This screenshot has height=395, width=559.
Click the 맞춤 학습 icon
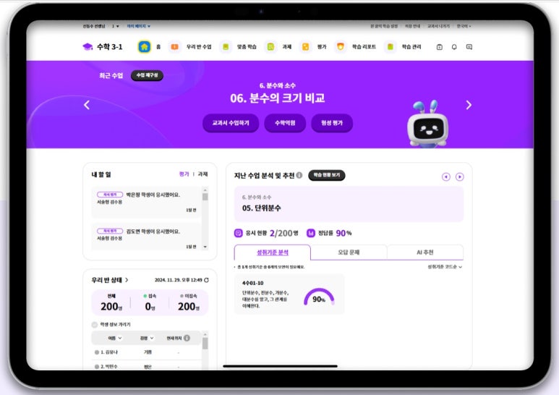pyautogui.click(x=226, y=46)
